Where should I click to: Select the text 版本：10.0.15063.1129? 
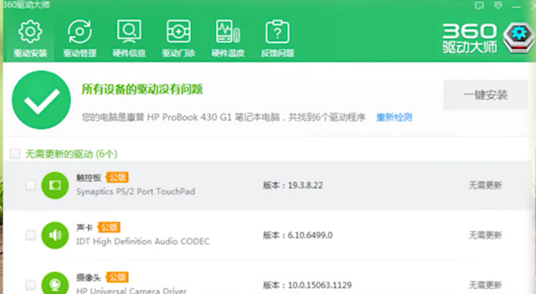pyautogui.click(x=307, y=285)
